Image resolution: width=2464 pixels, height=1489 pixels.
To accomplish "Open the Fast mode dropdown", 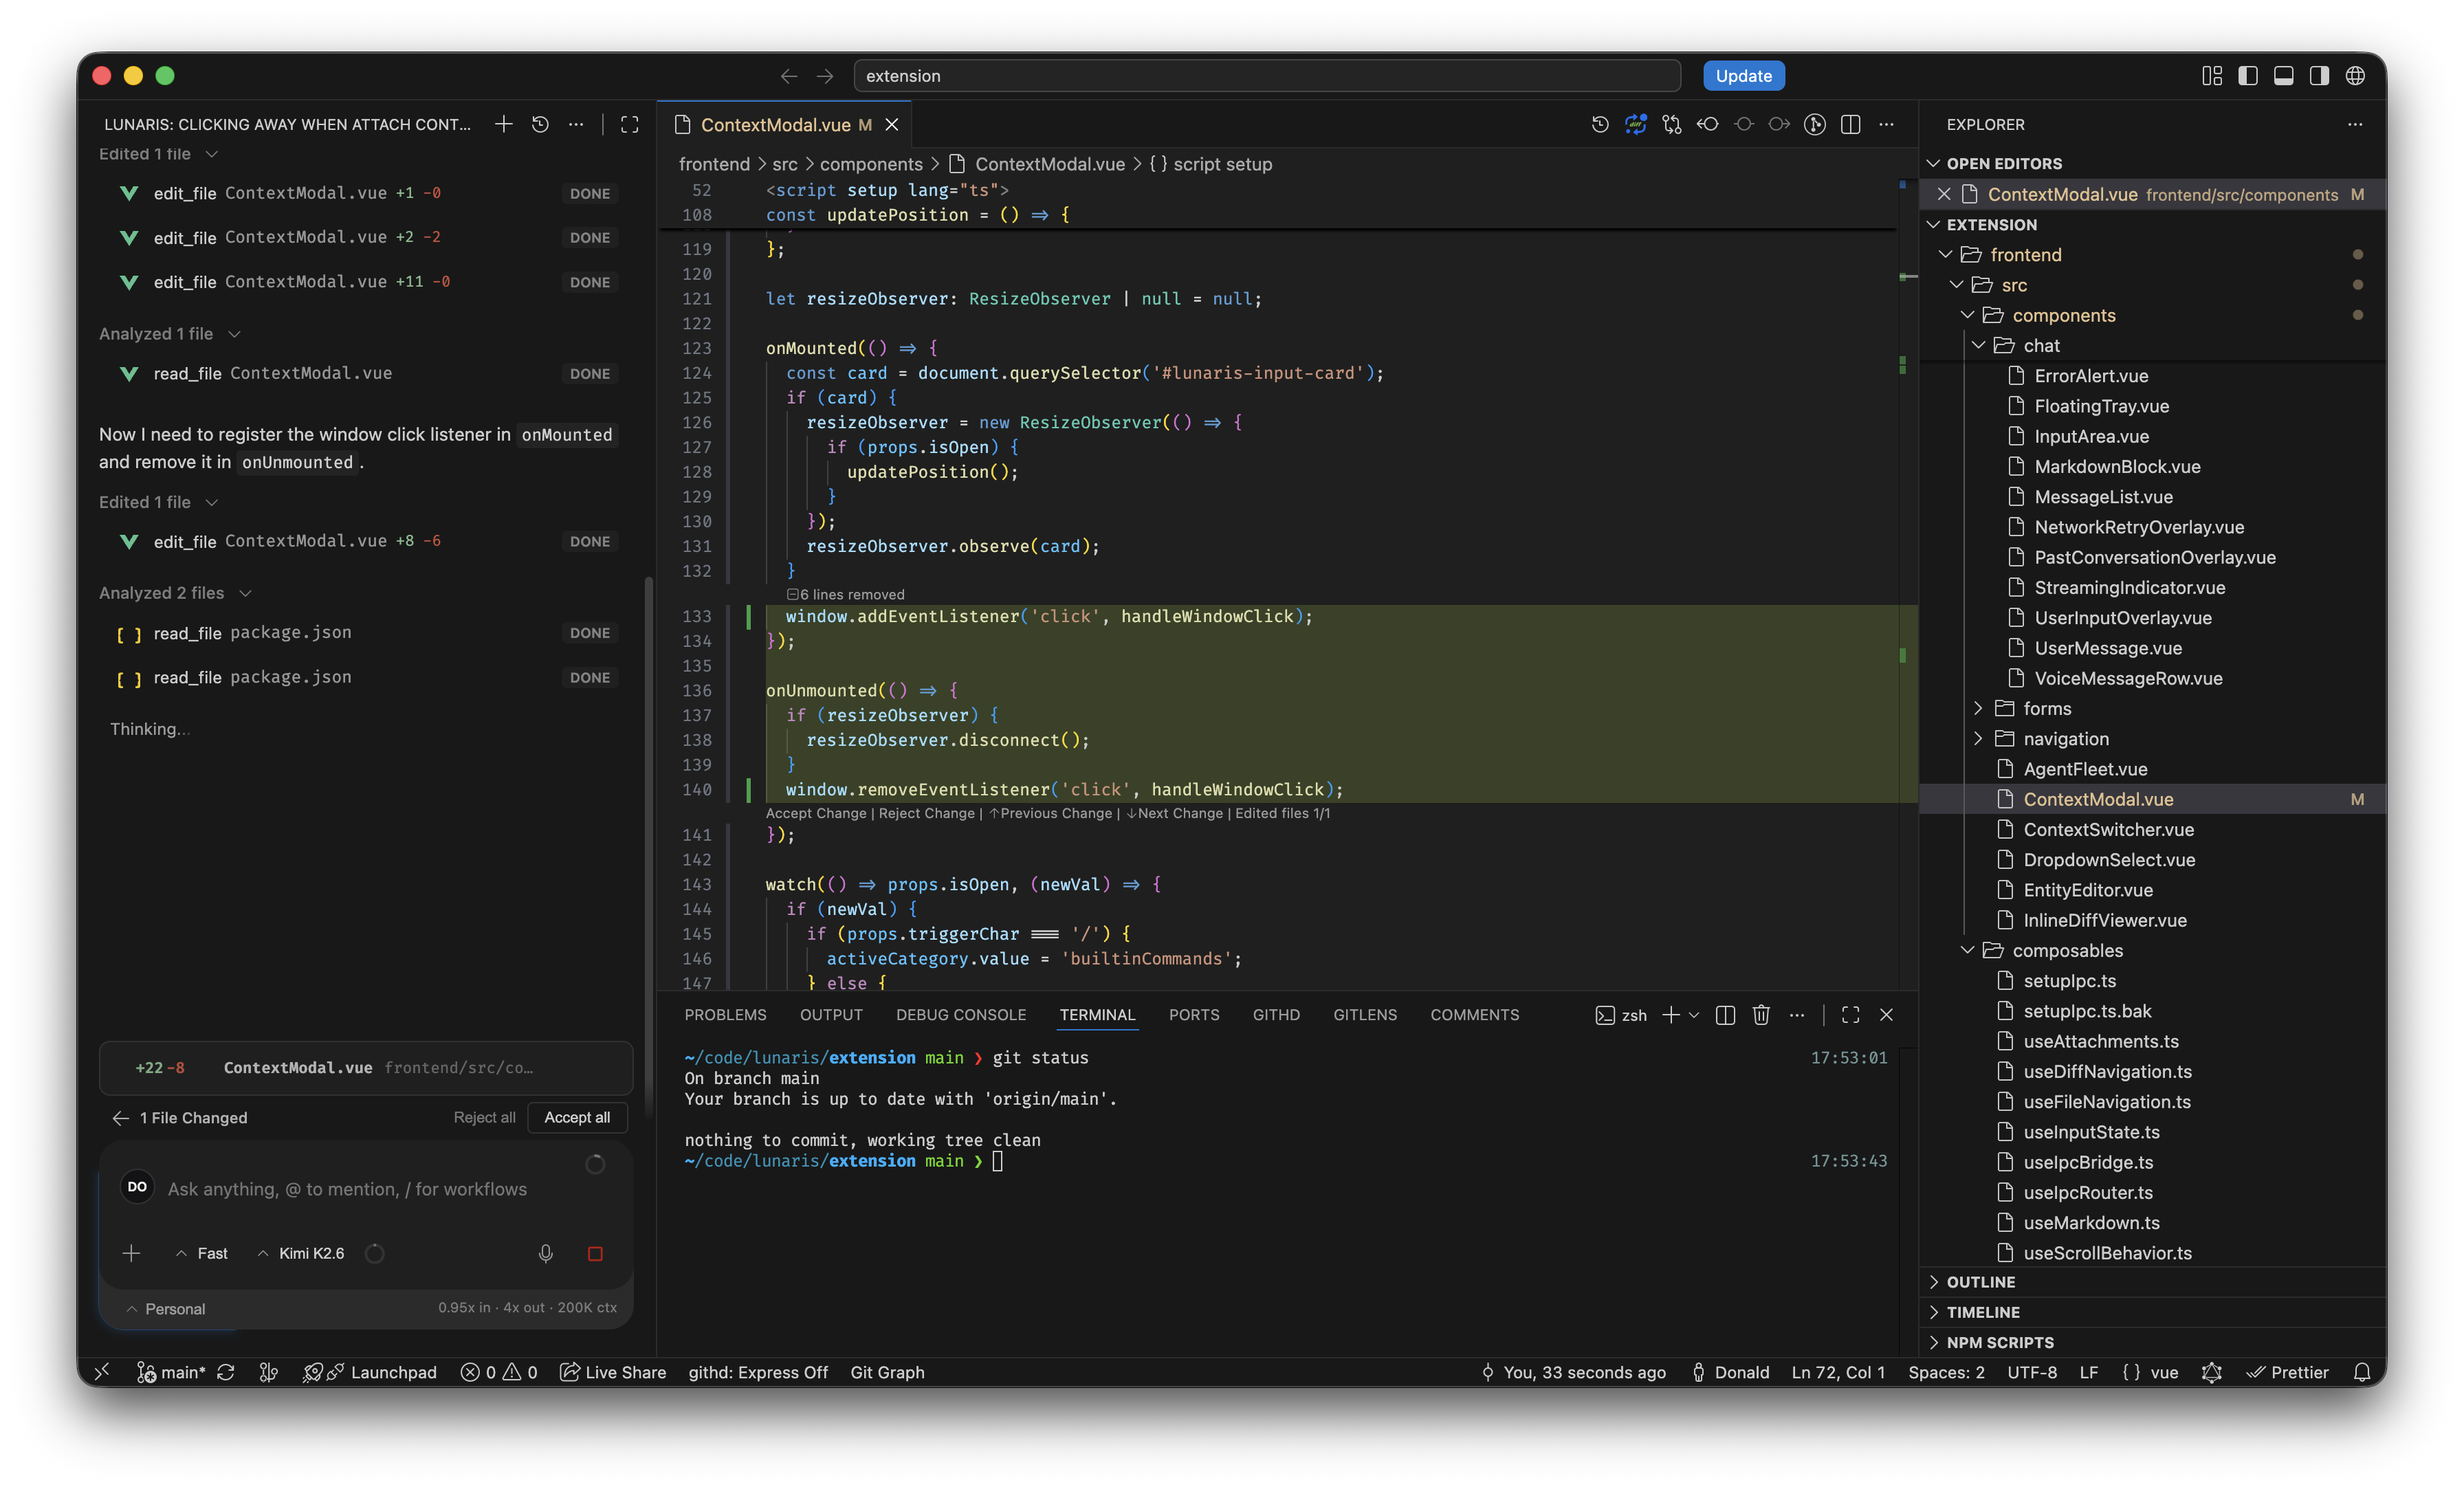I will click(202, 1254).
